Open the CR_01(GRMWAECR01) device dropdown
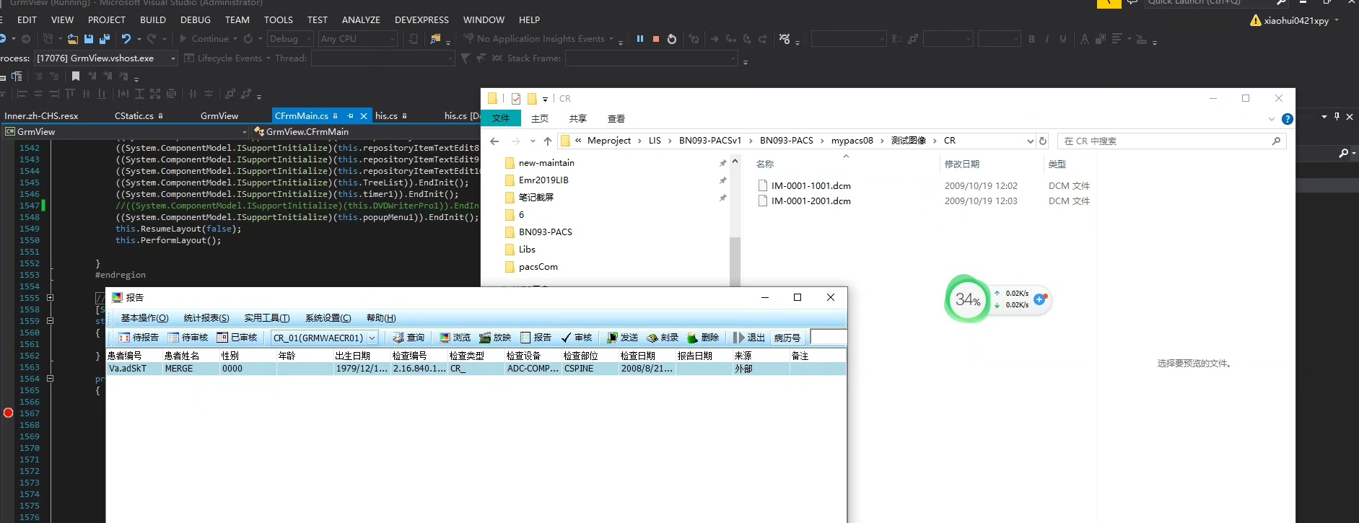Screen dimensions: 1359x523 pyautogui.click(x=372, y=338)
